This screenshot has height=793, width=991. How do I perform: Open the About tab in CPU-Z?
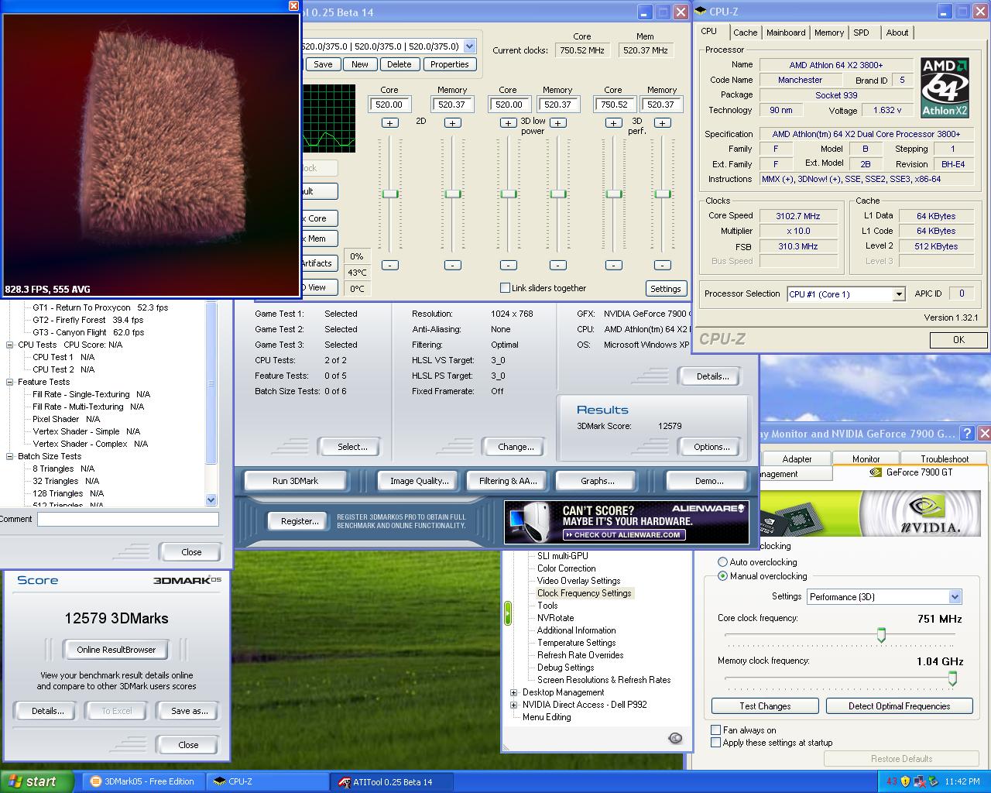[x=897, y=33]
